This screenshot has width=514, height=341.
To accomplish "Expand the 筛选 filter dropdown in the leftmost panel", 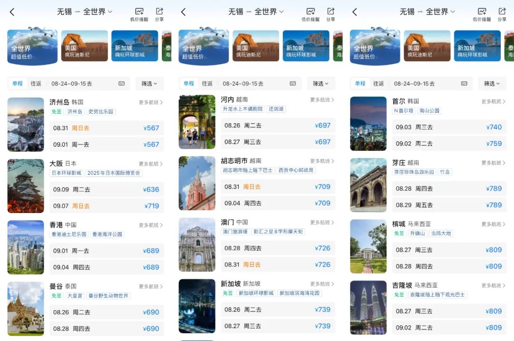I will (x=149, y=84).
